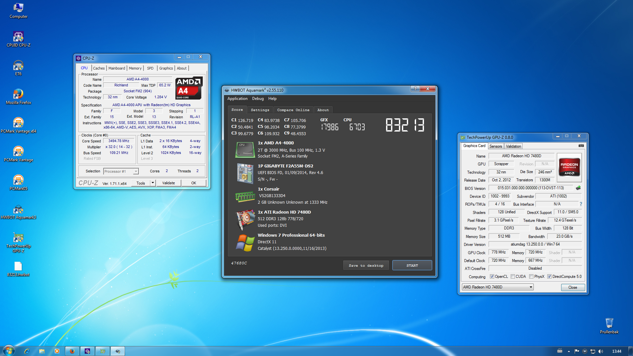Open the Aquamark Help menu

click(x=272, y=99)
